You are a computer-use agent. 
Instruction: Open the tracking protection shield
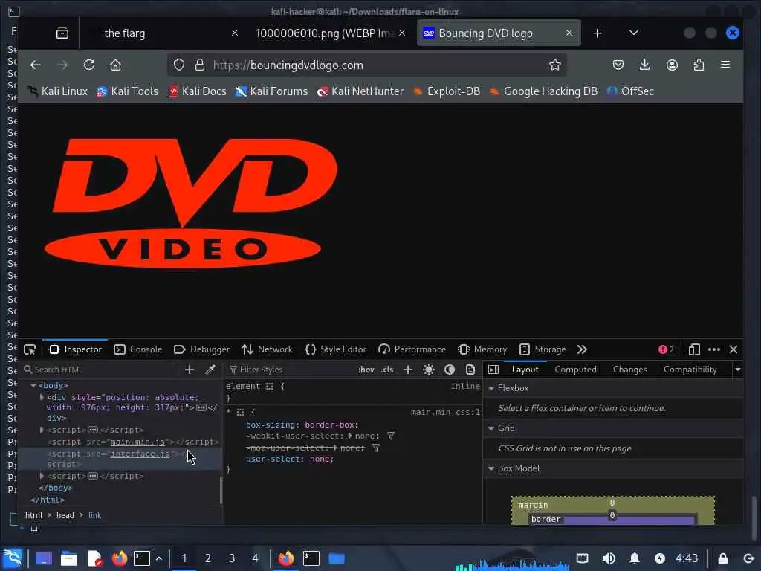tap(179, 65)
